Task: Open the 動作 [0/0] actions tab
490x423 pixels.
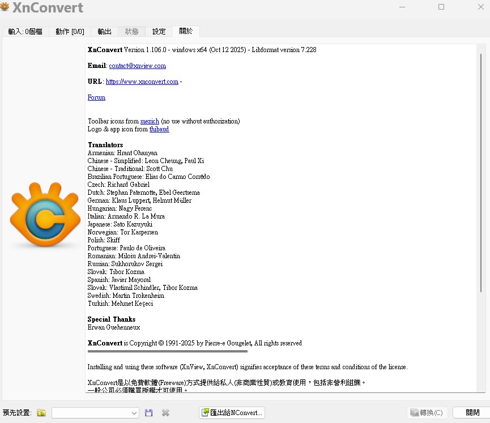Action: (70, 32)
